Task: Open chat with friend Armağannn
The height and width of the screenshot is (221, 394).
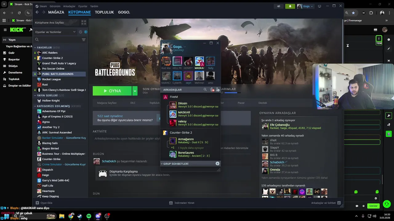Action: click(194, 141)
